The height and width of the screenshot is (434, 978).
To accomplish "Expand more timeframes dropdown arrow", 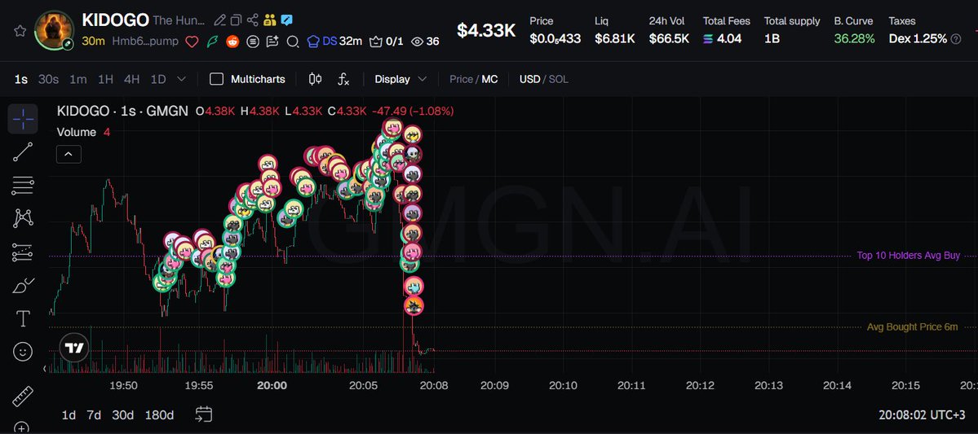I will click(182, 79).
